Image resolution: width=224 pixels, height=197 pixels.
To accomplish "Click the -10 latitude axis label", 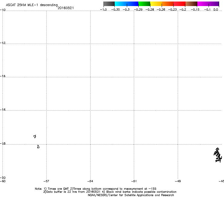I will pyautogui.click(x=3, y=10).
